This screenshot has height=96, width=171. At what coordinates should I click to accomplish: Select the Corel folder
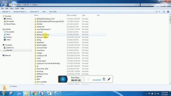(38, 58)
